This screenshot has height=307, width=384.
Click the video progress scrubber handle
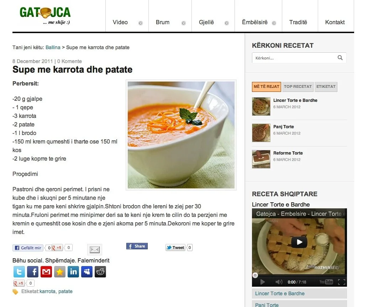[x=255, y=275]
